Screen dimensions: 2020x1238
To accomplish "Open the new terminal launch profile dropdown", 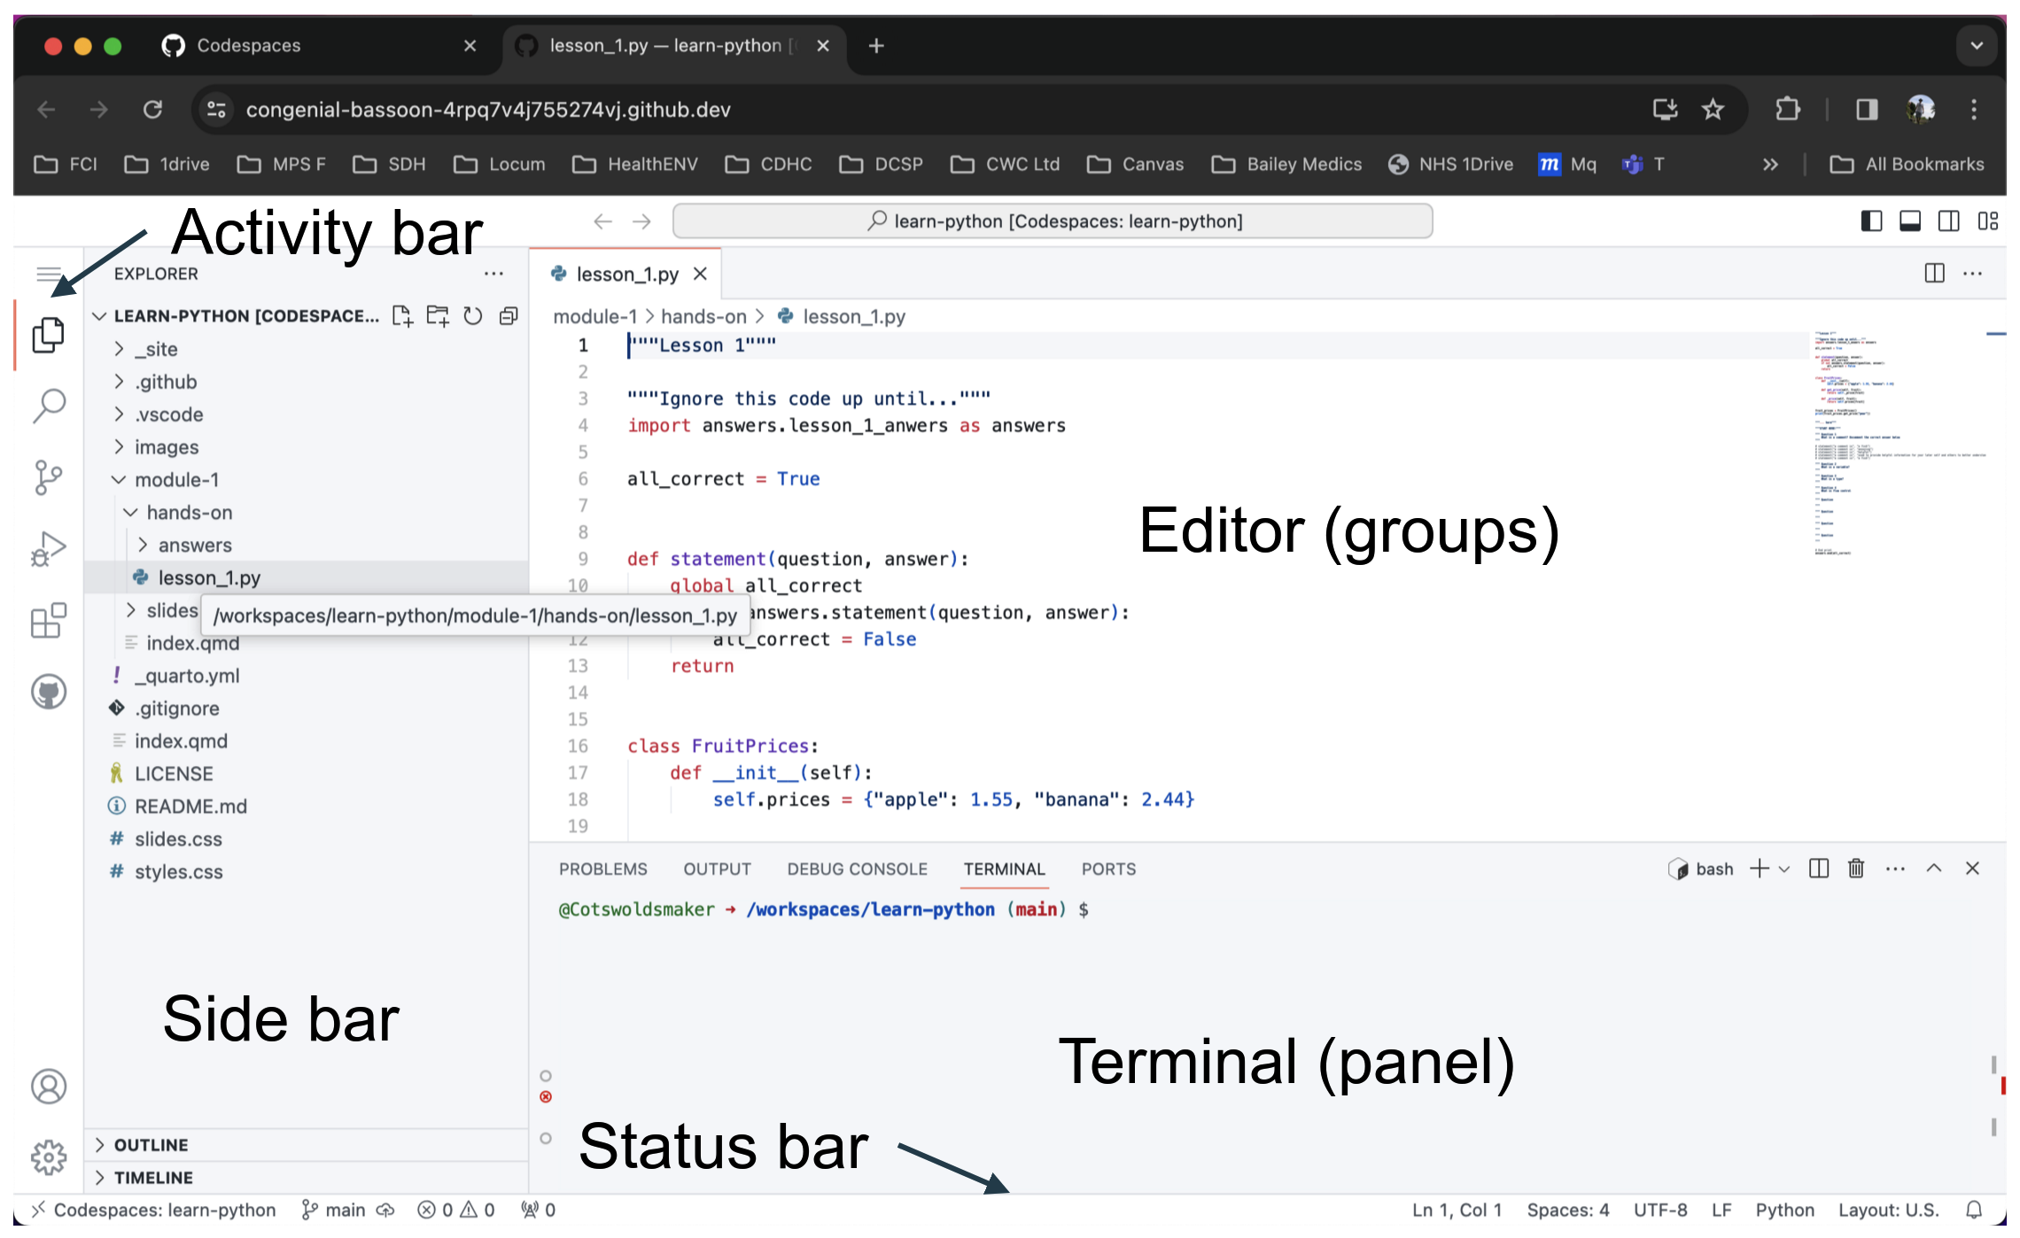I will point(1784,870).
